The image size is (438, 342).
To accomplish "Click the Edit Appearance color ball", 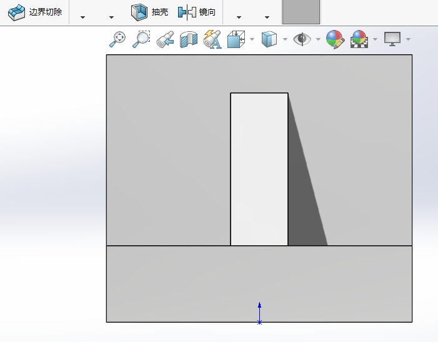I will tap(335, 39).
